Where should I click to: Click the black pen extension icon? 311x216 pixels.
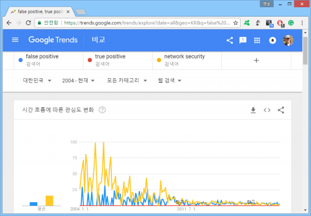[x=258, y=23]
